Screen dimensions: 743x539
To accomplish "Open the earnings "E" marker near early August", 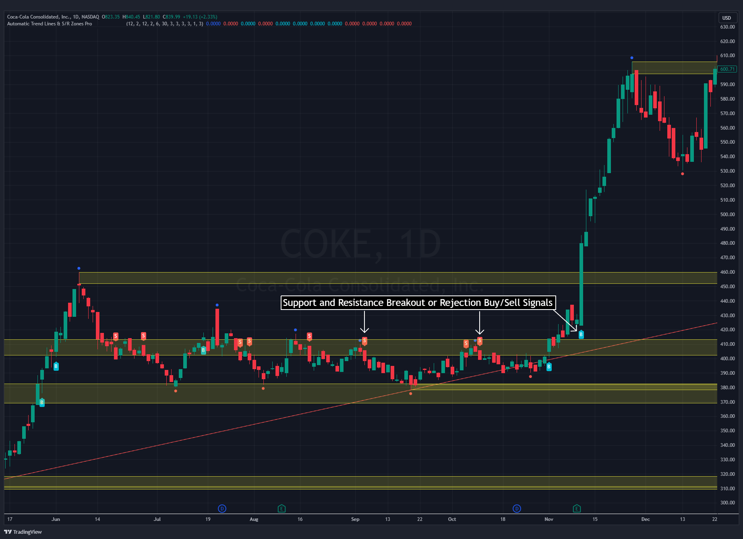I will (x=282, y=508).
